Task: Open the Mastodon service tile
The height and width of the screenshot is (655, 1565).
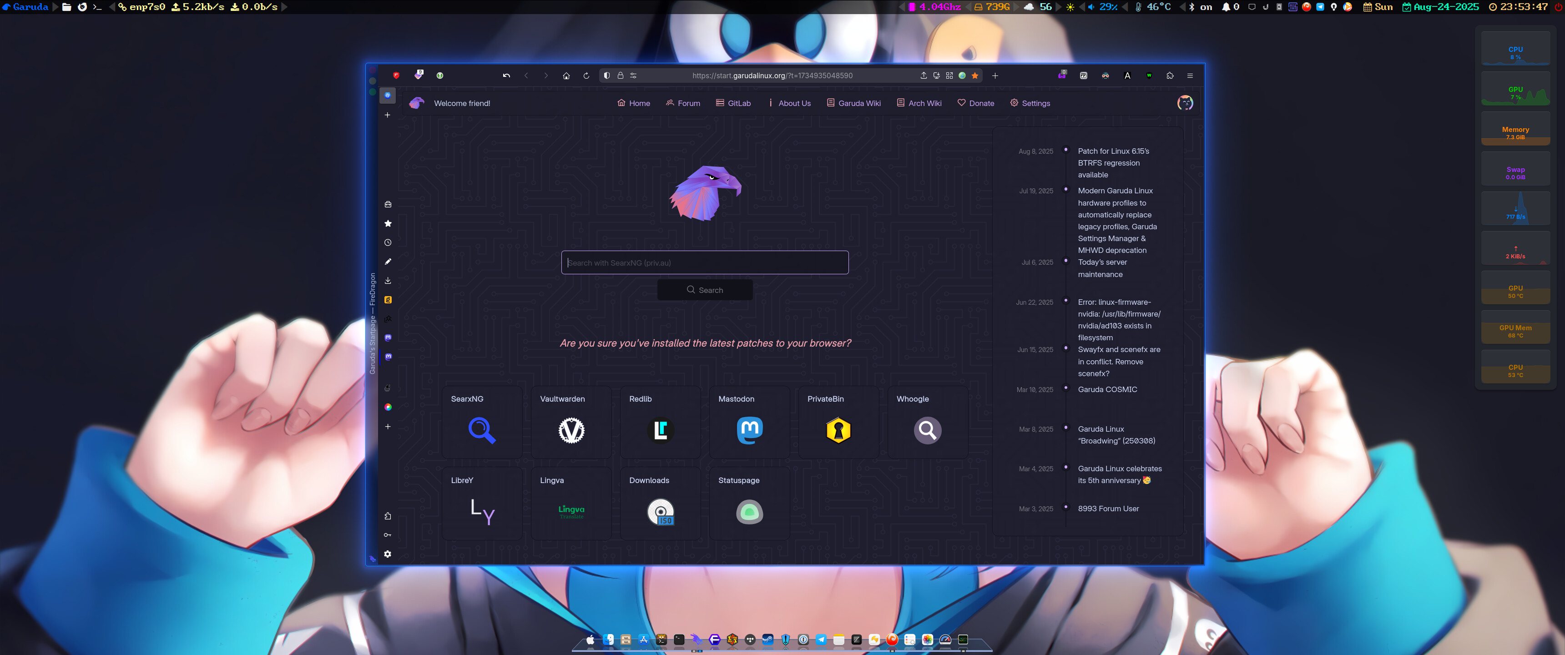Action: 749,422
